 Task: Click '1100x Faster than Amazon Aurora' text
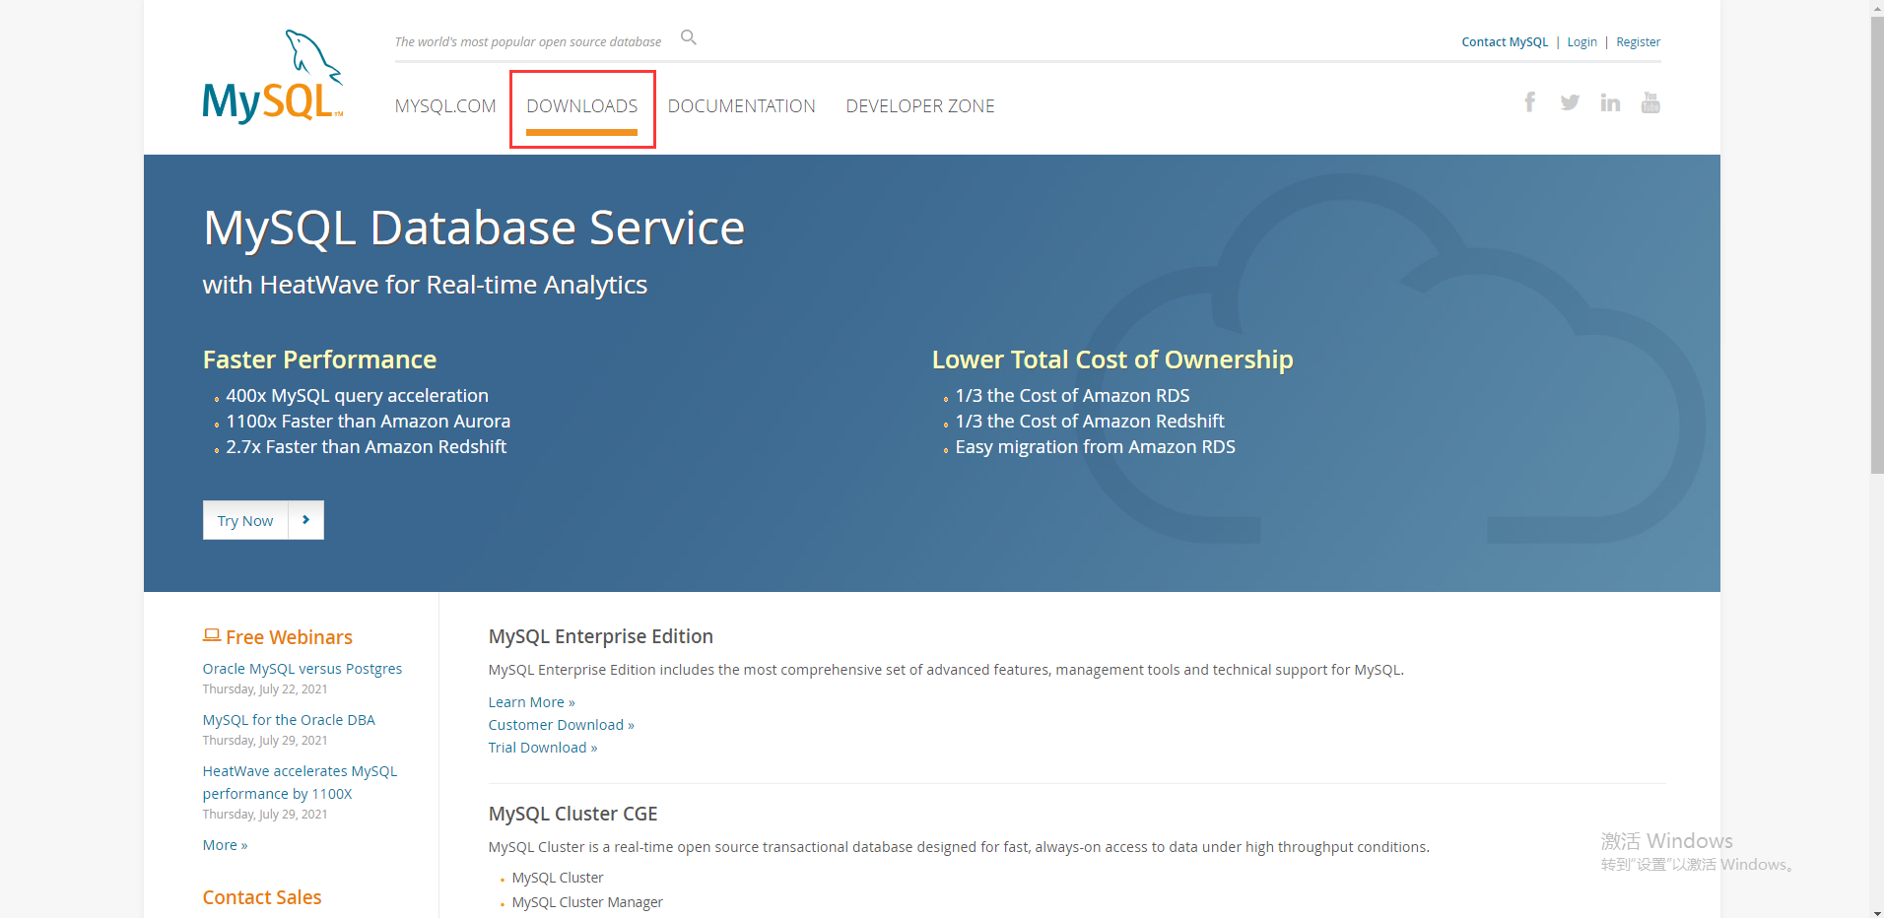369,422
